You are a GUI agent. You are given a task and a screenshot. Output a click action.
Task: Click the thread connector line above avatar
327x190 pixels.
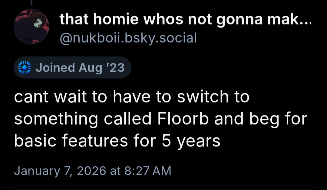(x=31, y=2)
